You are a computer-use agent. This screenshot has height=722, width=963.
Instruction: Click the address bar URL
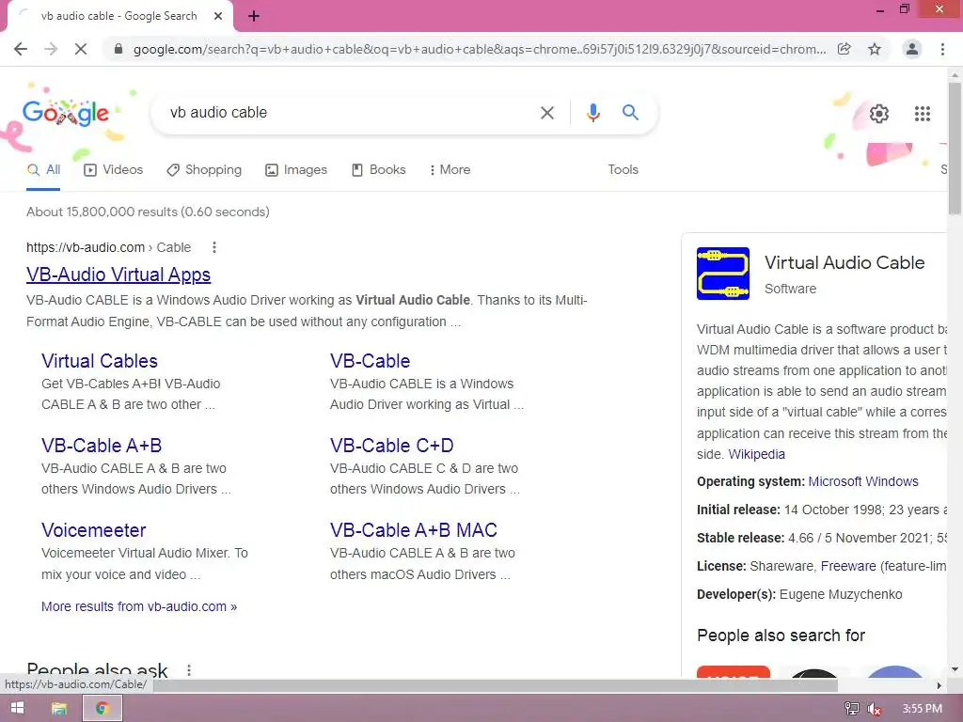click(479, 49)
